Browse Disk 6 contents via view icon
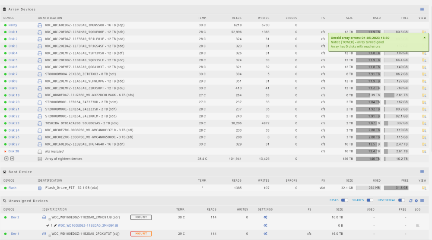 pyautogui.click(x=424, y=67)
